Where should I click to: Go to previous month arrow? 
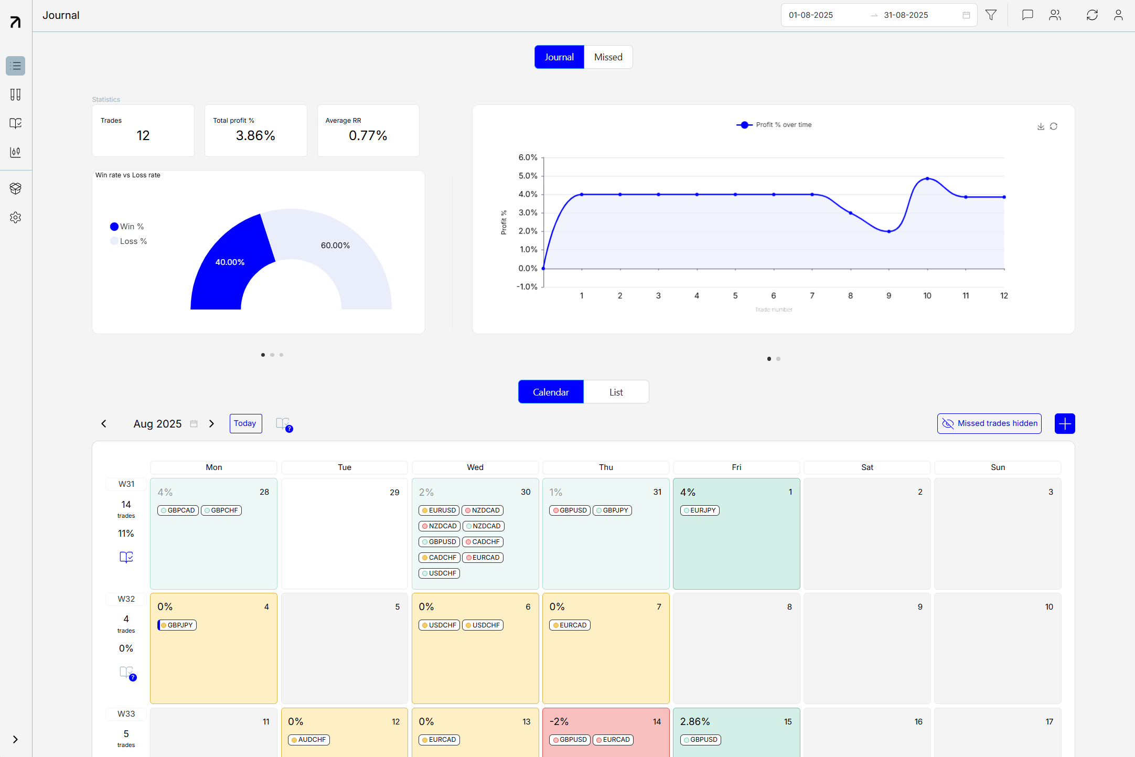104,424
